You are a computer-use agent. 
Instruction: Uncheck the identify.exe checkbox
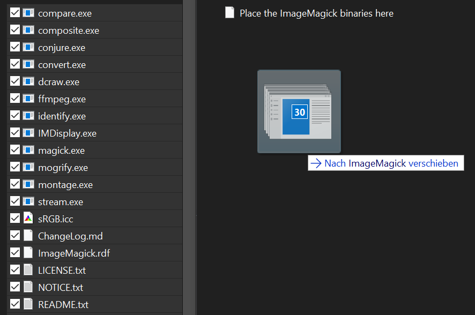pos(15,116)
